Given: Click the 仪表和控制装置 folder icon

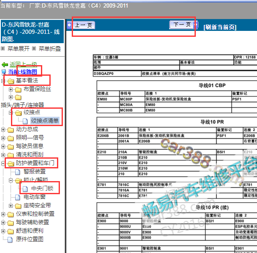Looking at the screenshot, I should coord(11,214).
